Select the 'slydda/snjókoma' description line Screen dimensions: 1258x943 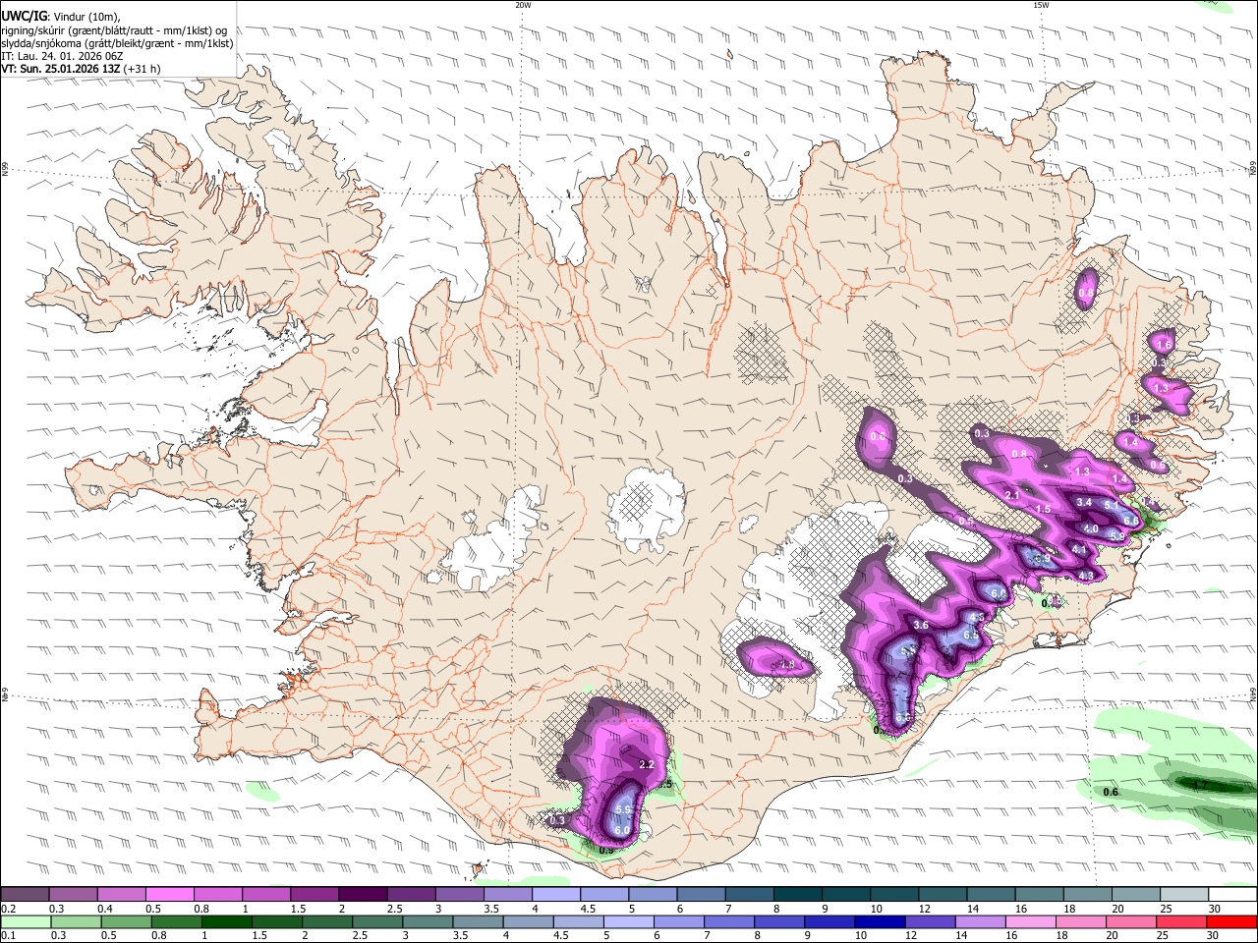click(x=117, y=43)
